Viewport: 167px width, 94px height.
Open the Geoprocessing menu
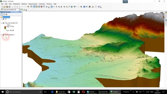pyautogui.click(x=33, y=4)
